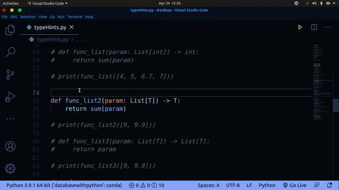Change end of line sequence LF
339x190 pixels.
pos(249,185)
